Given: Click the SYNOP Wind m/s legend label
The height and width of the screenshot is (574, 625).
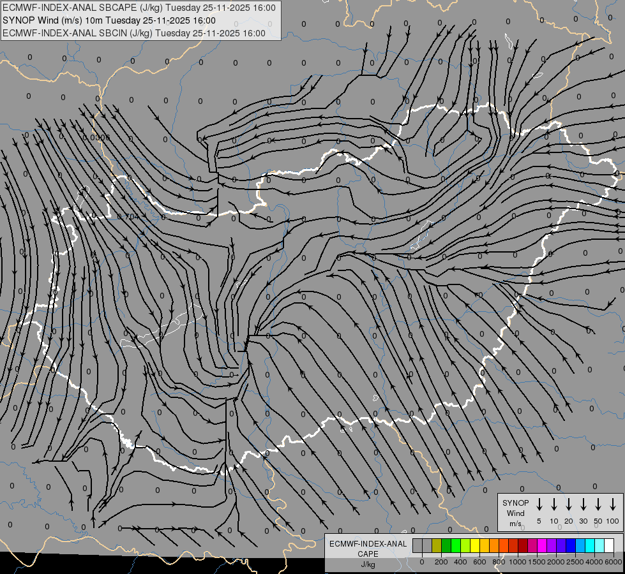Looking at the screenshot, I should 515,513.
